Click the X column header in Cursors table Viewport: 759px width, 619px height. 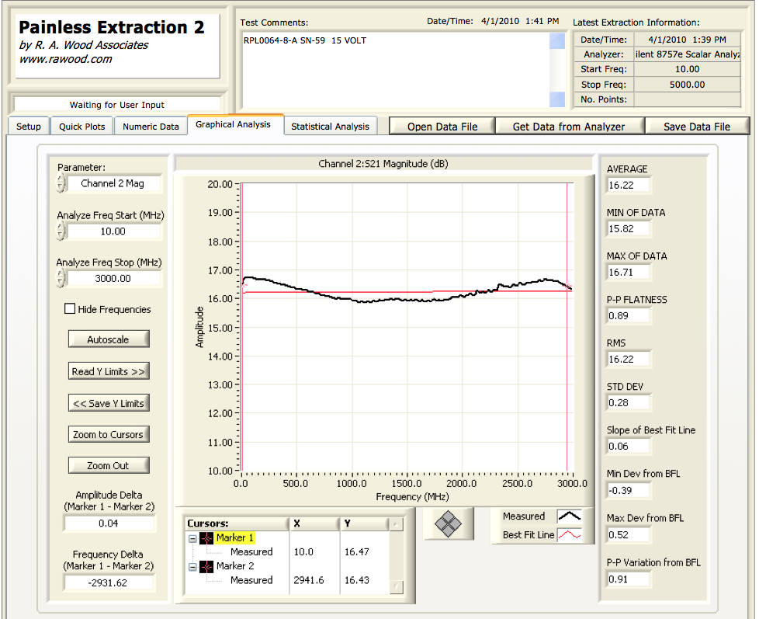(314, 523)
